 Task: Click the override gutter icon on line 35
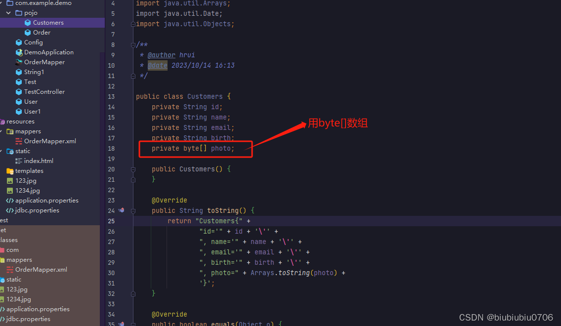click(122, 324)
